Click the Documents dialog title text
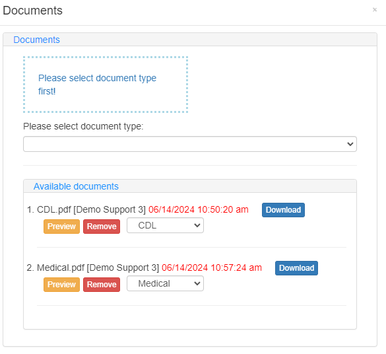 tap(32, 11)
